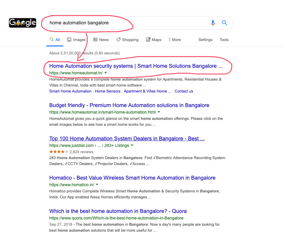Click the blue magnifier search button
Viewport: 285px width, 251px height.
pyautogui.click(x=224, y=23)
